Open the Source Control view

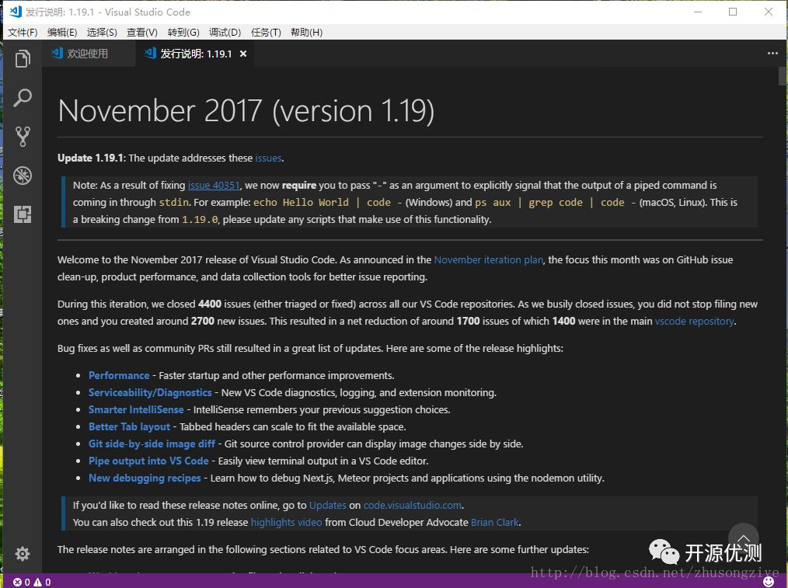click(23, 136)
